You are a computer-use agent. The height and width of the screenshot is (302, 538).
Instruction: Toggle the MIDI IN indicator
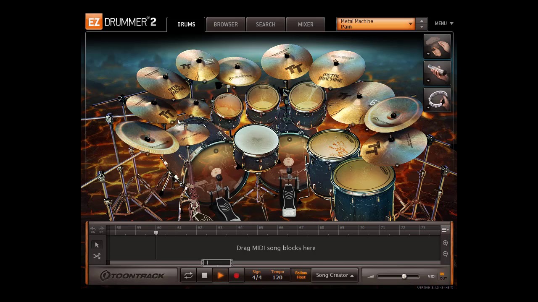coord(442,274)
